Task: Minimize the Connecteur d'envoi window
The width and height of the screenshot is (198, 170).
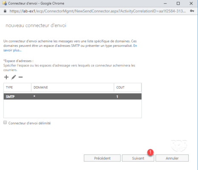Action: click(x=165, y=3)
